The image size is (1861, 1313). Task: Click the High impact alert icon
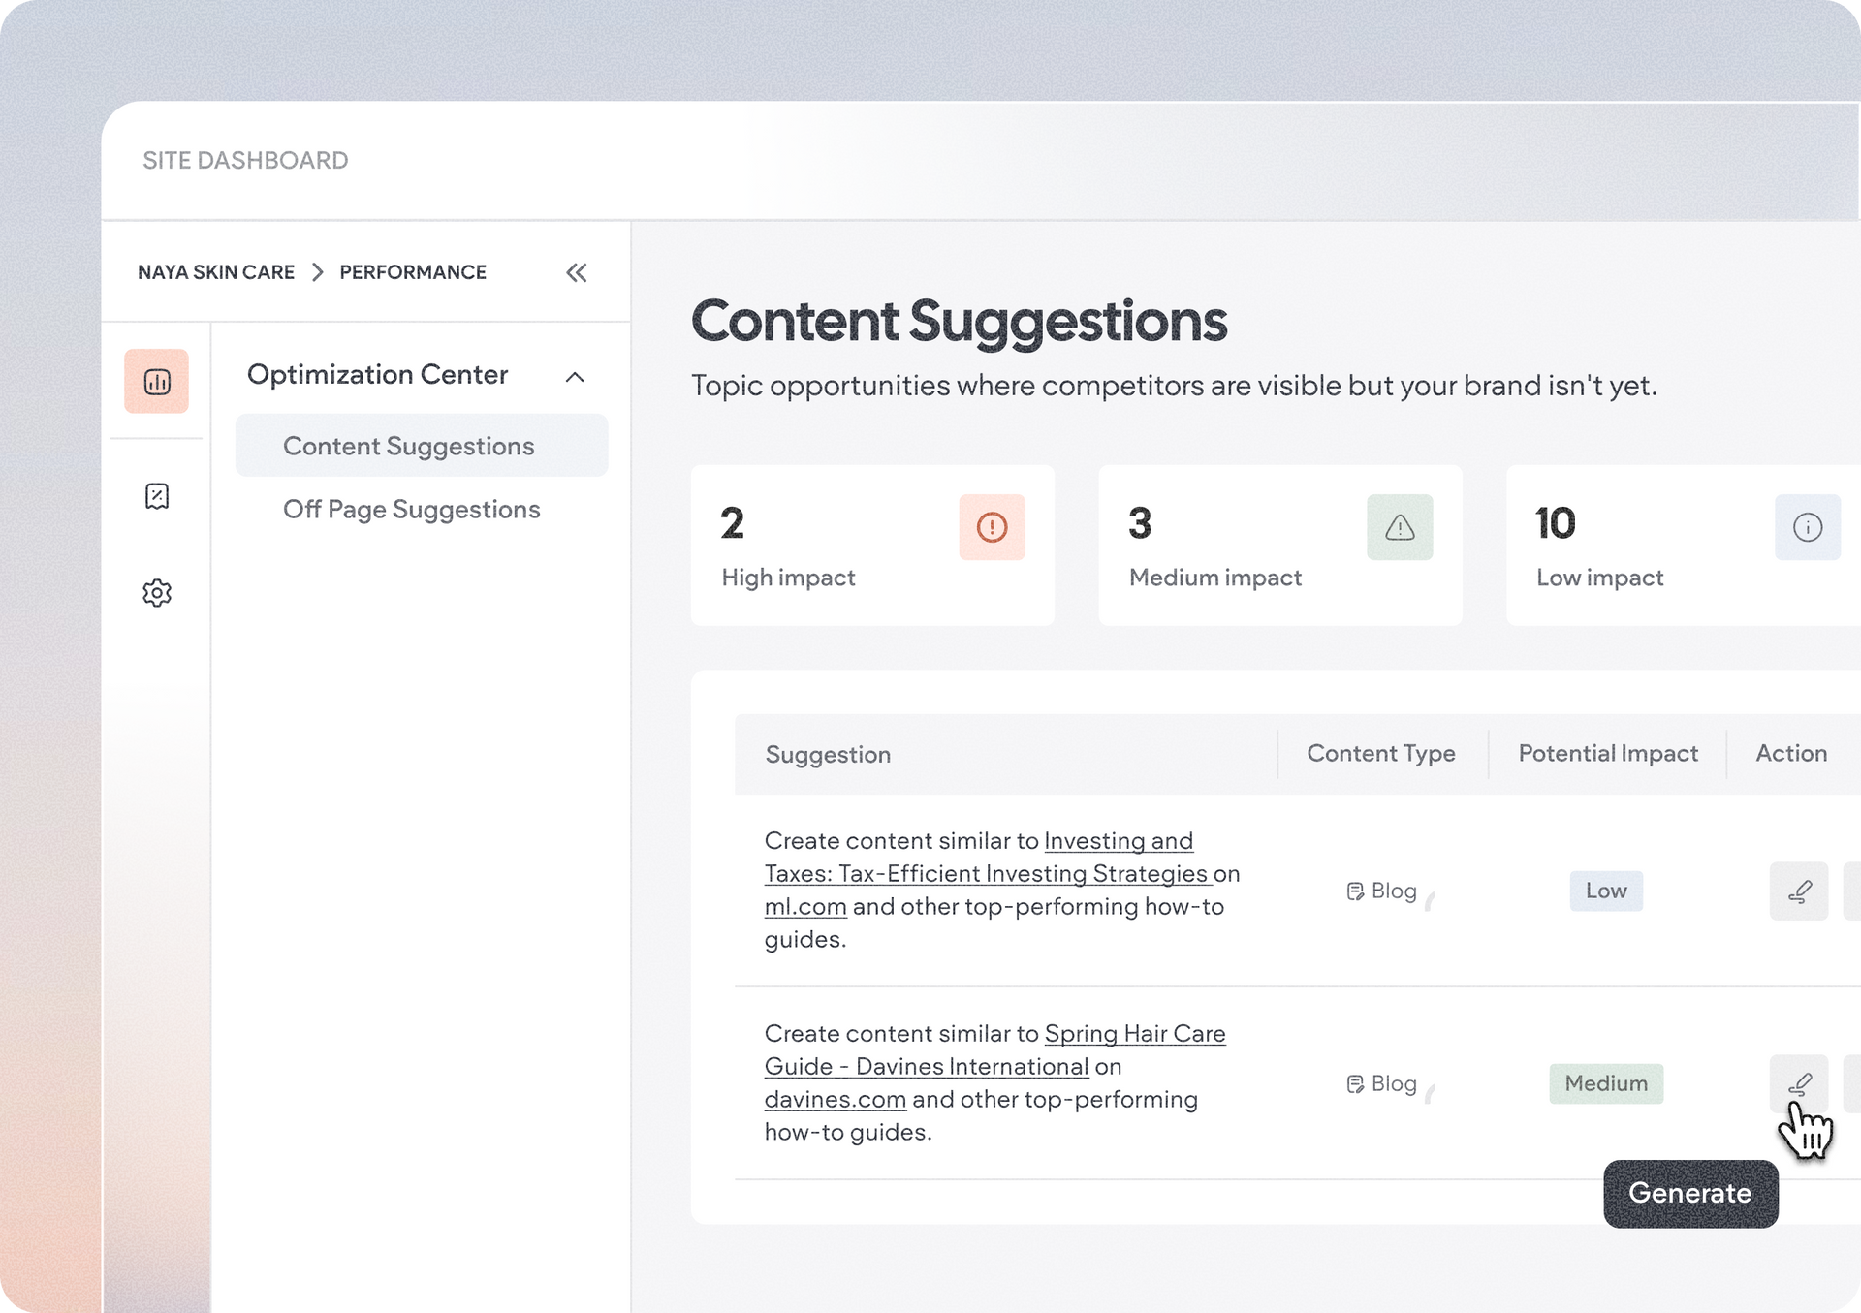tap(992, 527)
